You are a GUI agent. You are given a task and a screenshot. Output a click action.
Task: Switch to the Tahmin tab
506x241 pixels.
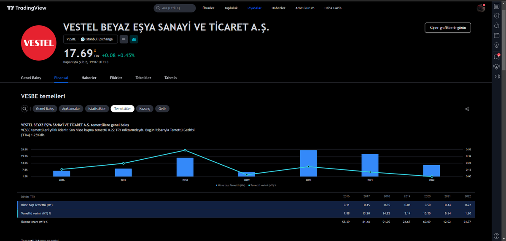coord(170,78)
